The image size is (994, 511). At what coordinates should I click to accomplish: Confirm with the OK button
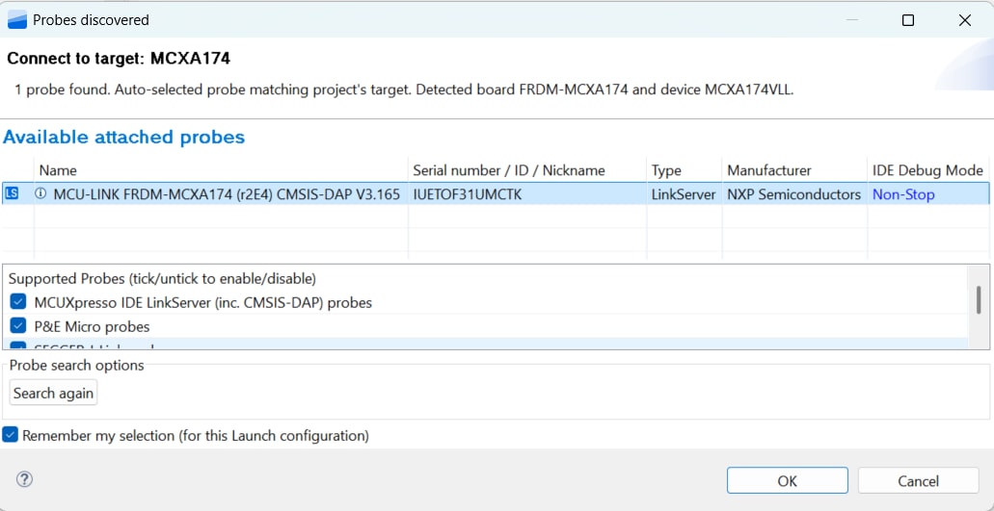[788, 480]
